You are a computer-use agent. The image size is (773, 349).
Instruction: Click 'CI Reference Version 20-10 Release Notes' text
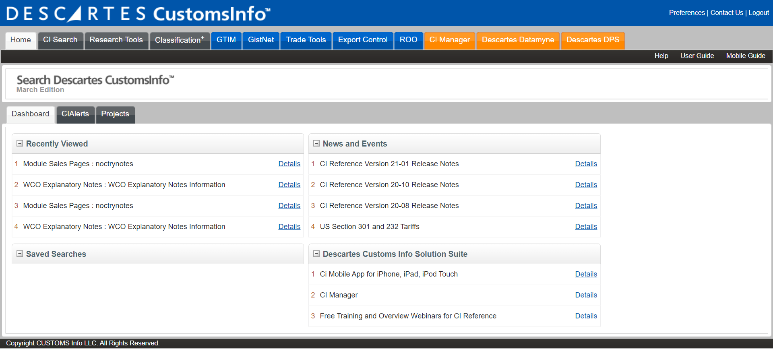coord(389,185)
